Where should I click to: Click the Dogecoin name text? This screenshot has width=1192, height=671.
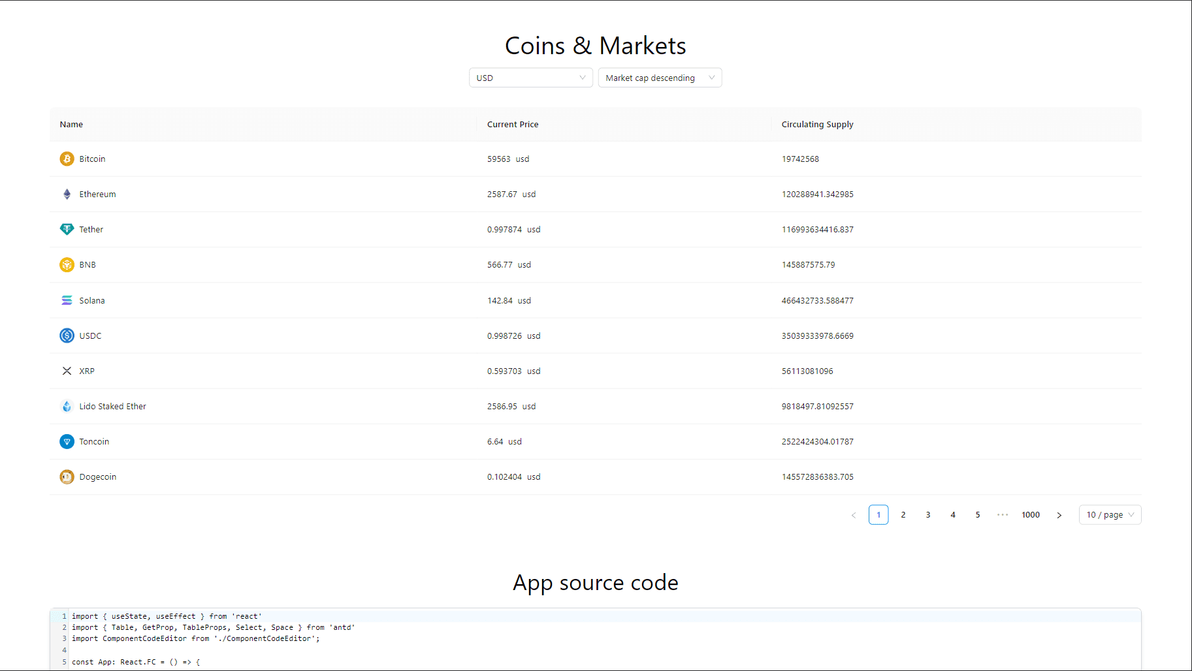(x=98, y=476)
